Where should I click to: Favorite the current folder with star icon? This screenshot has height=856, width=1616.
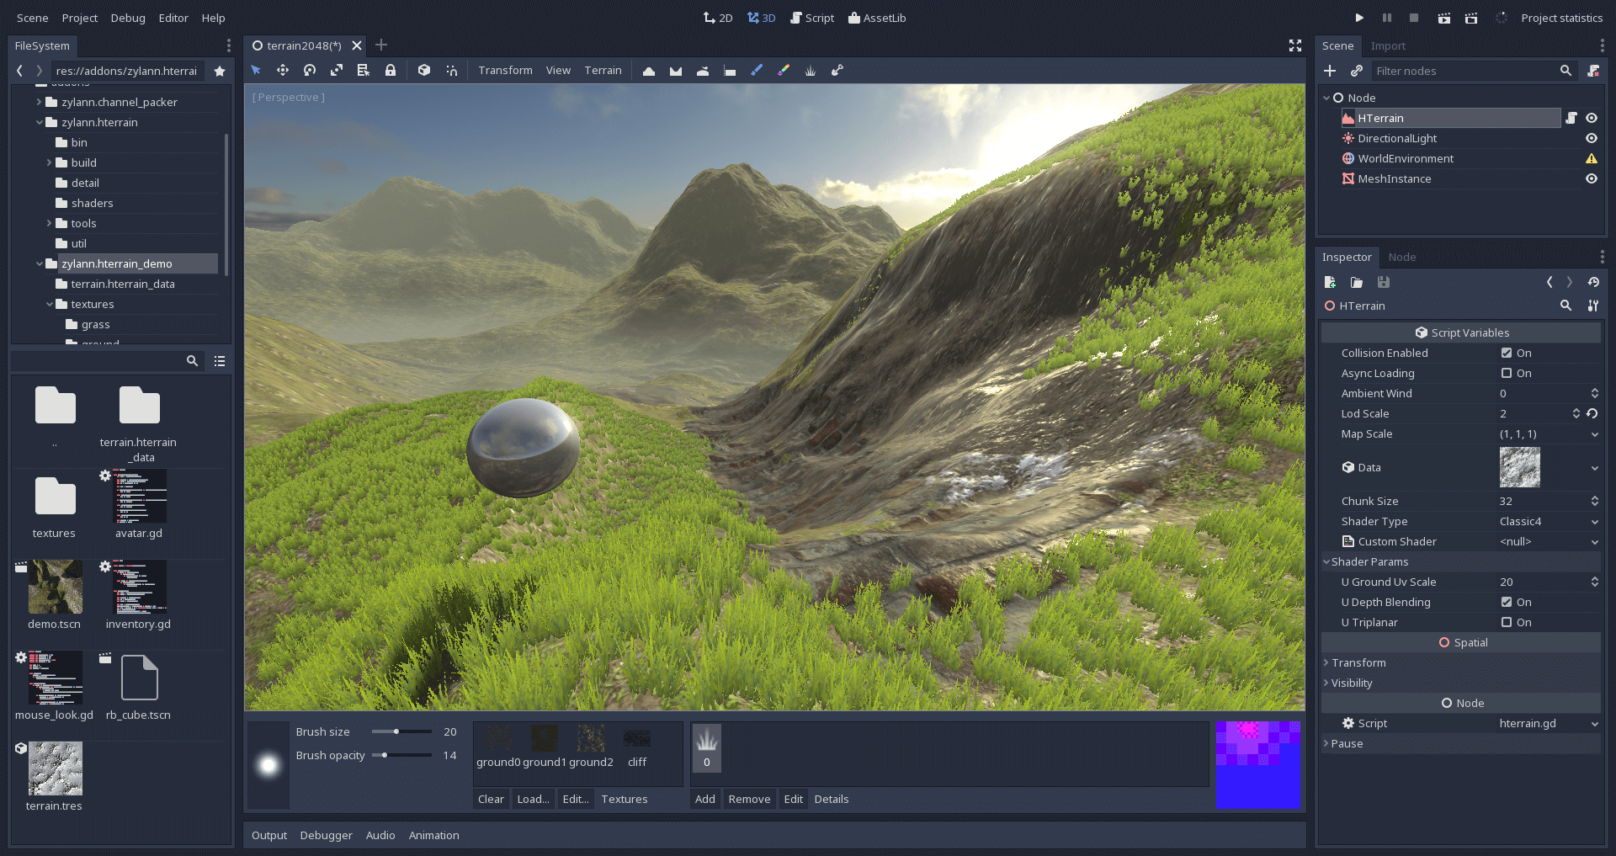coord(220,71)
